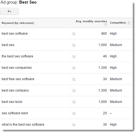Show trend chart for the best seo software

coord(74,56)
